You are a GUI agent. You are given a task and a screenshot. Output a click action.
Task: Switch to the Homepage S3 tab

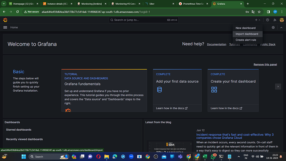24,4
